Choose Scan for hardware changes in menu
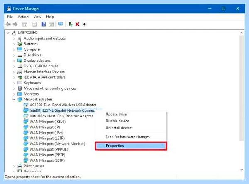This screenshot has height=184, width=249. pos(131,136)
